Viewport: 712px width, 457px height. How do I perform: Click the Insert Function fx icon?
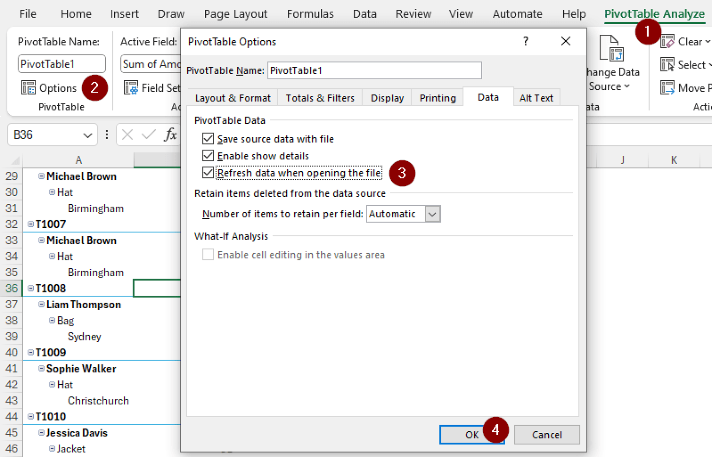pyautogui.click(x=170, y=135)
